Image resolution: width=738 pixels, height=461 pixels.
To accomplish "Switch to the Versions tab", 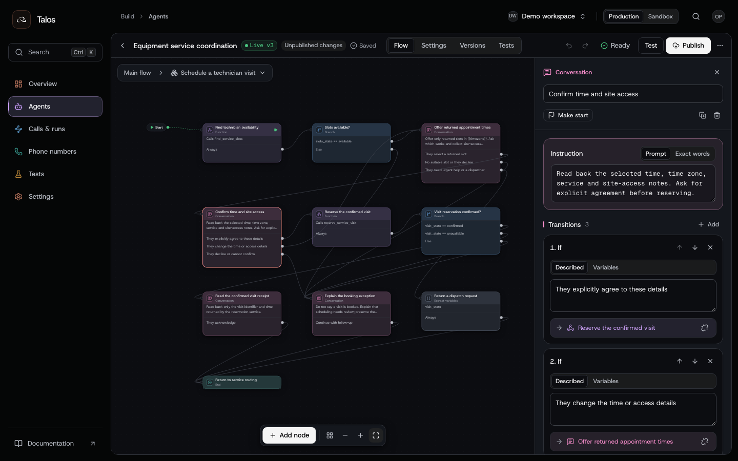I will pos(473,46).
